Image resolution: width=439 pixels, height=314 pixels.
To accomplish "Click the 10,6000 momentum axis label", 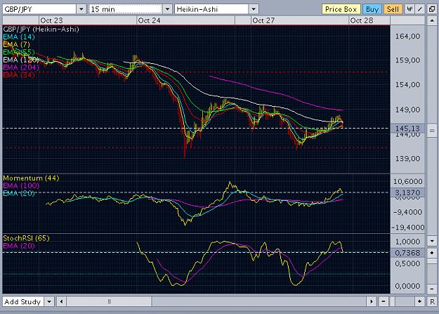I will (408, 181).
